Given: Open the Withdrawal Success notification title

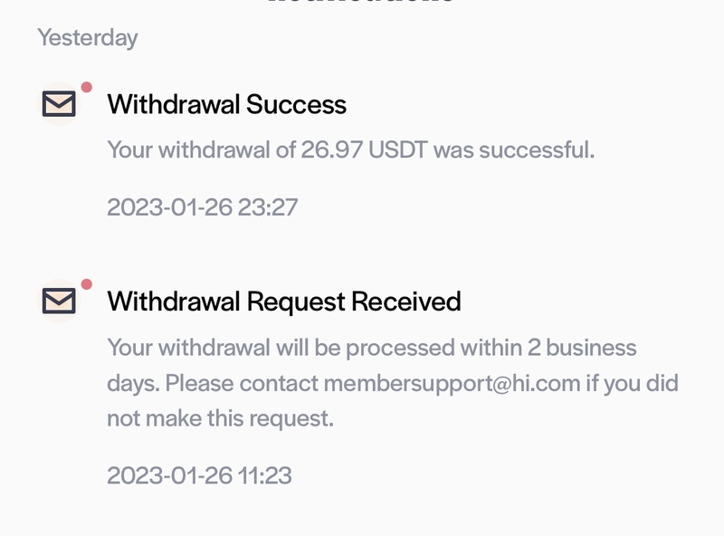Looking at the screenshot, I should (227, 104).
